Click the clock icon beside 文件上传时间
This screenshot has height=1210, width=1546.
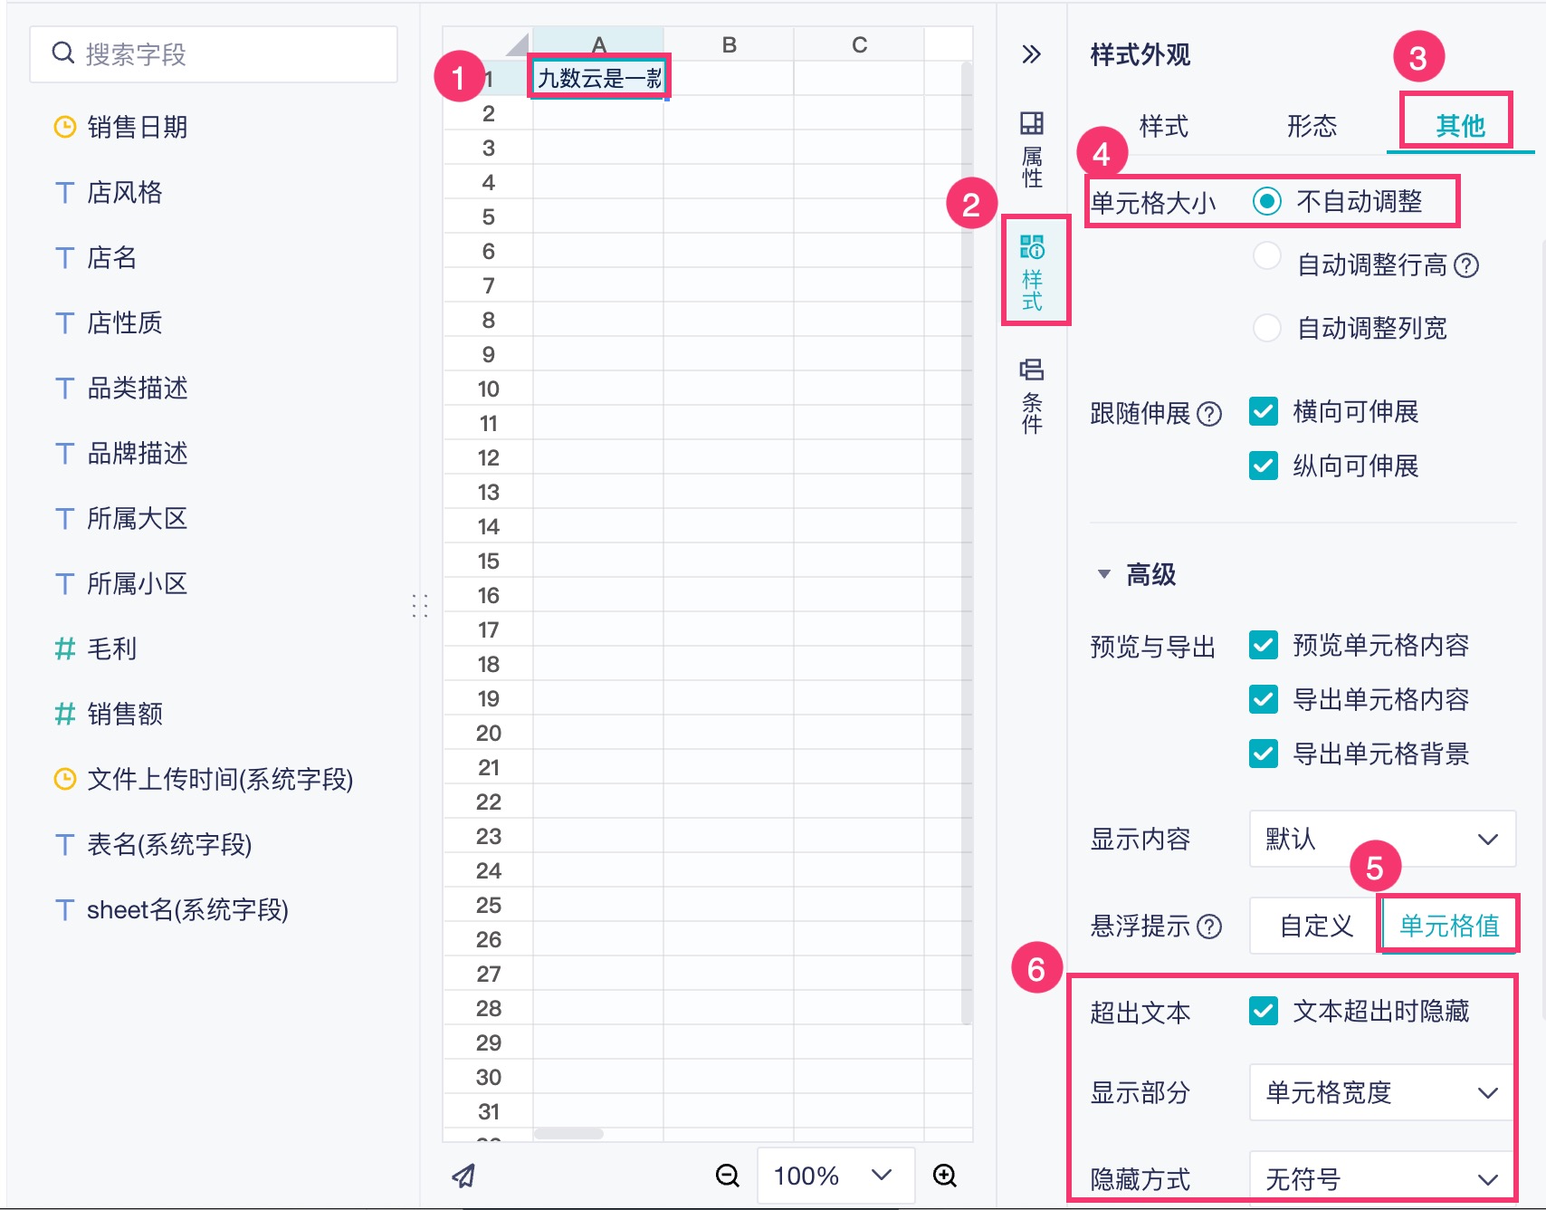point(64,779)
